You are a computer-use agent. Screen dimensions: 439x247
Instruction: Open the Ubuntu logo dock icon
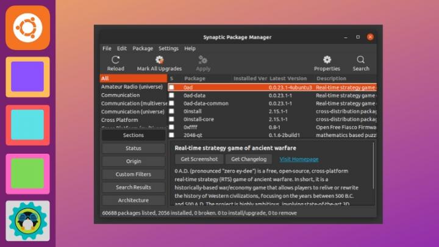(28, 27)
